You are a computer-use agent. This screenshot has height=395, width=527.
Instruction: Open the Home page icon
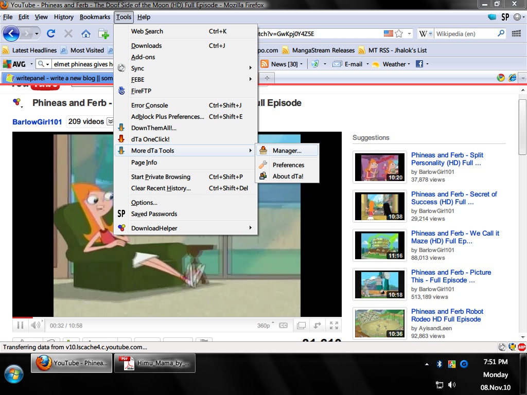pos(86,33)
